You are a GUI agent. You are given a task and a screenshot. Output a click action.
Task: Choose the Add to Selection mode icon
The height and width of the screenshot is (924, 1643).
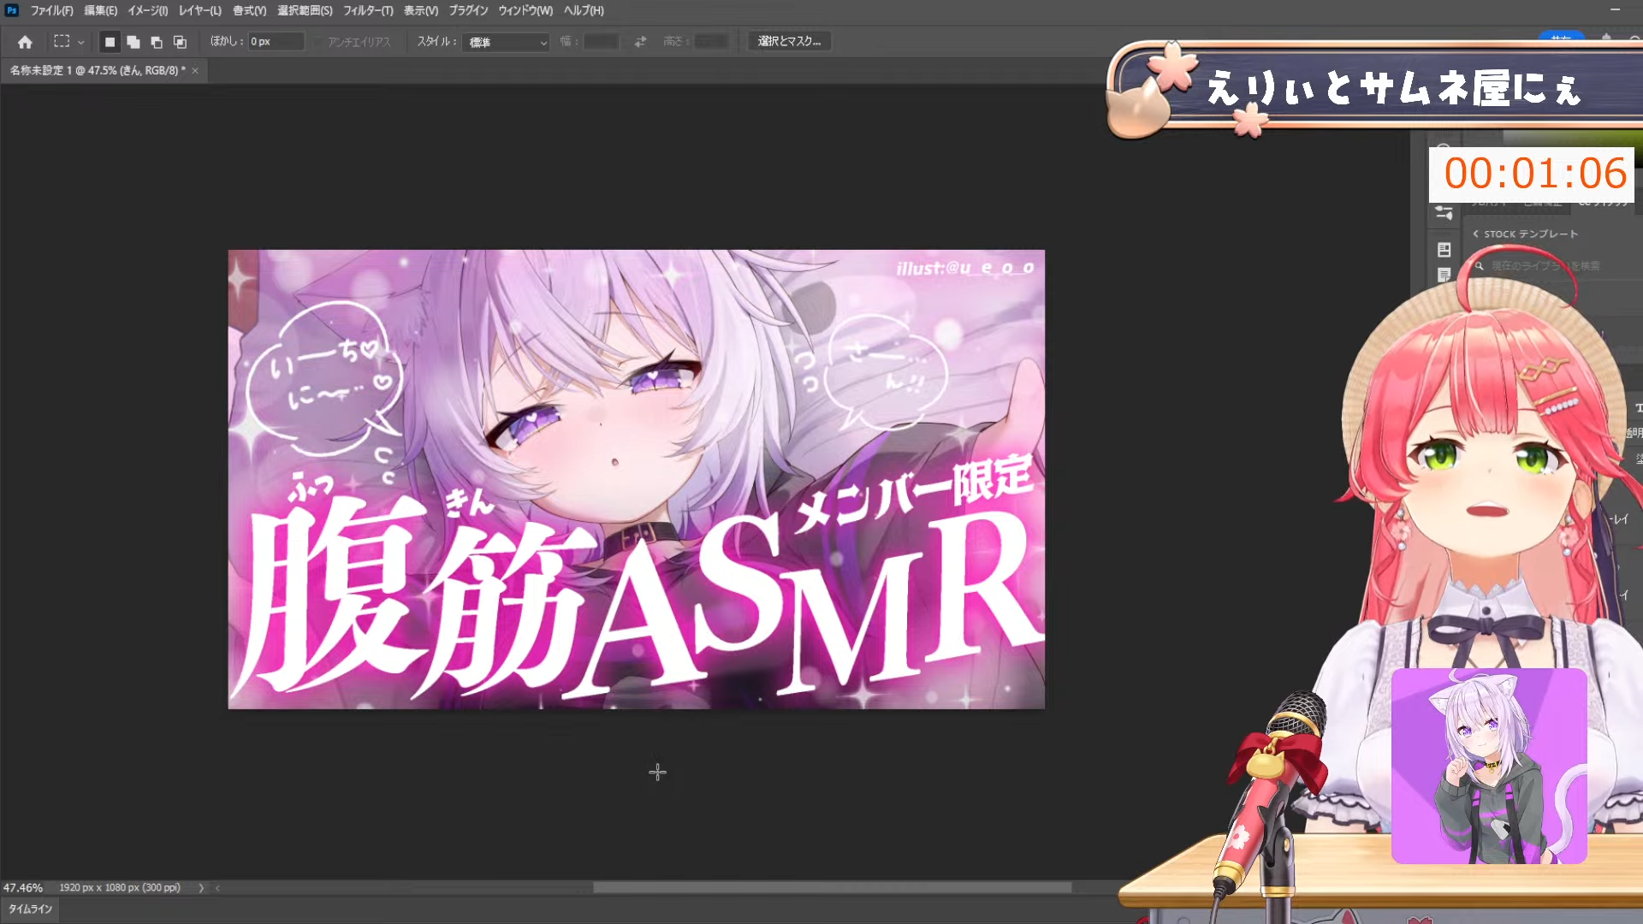coord(133,42)
